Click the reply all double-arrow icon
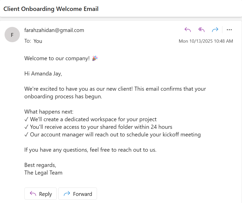This screenshot has height=203, width=242. (201, 30)
